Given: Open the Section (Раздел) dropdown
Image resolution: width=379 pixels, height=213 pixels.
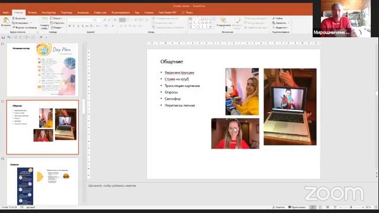Looking at the screenshot, I should click(57, 28).
